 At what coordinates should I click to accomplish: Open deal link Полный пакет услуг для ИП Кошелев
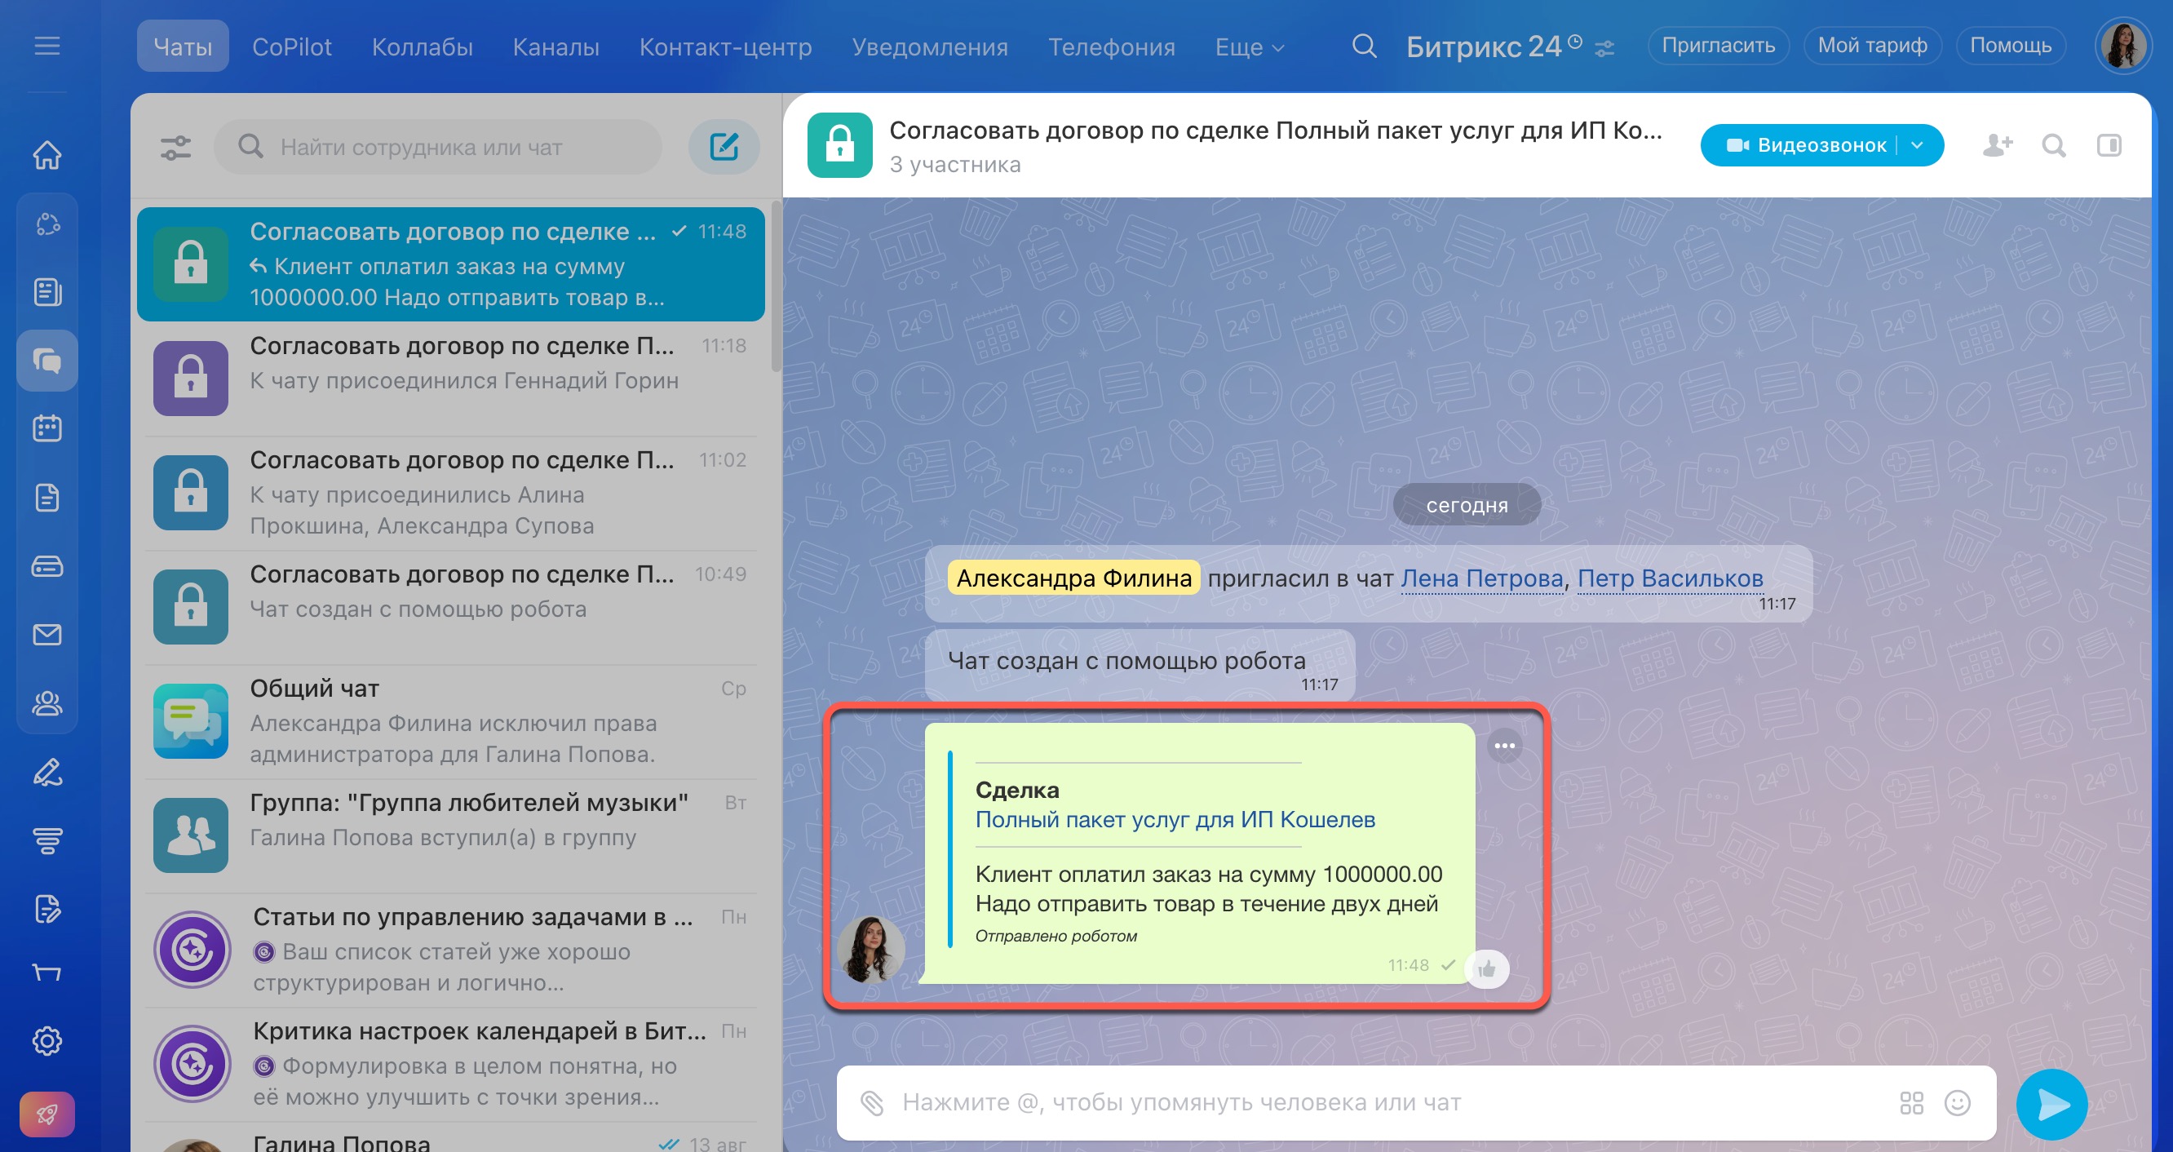click(x=1175, y=819)
